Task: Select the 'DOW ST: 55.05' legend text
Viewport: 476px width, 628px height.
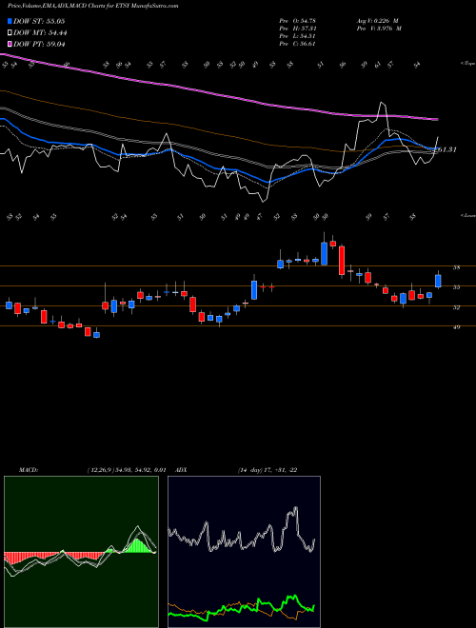Action: [x=39, y=21]
